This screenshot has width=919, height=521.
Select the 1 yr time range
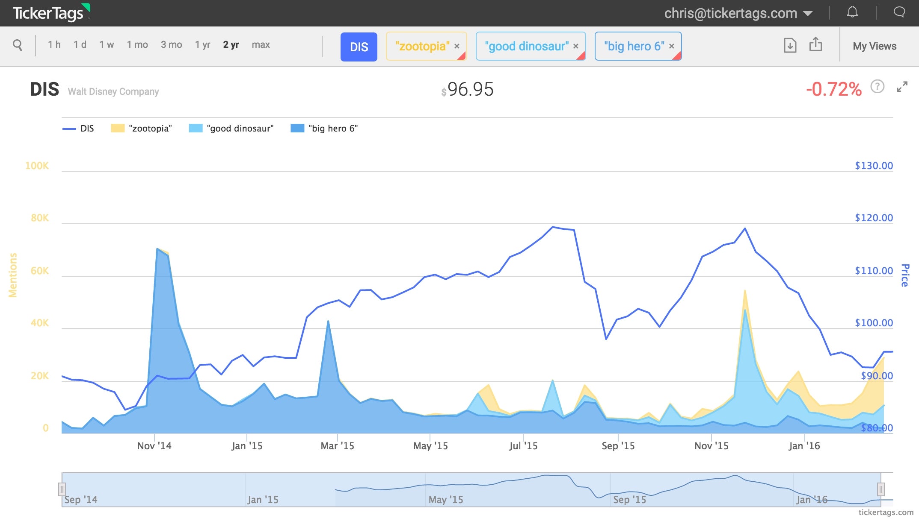(x=203, y=45)
